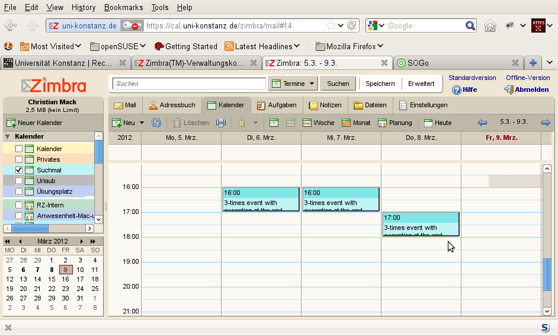
Task: Click the print calendar icon
Action: click(x=221, y=123)
